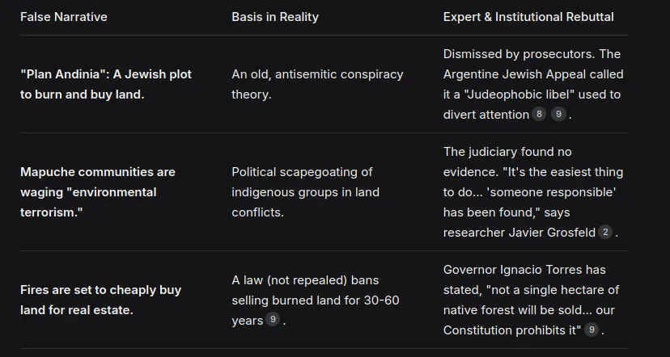Click the "Dismissed by prosecutors" rebuttal text
The height and width of the screenshot is (357, 670).
coord(532,54)
